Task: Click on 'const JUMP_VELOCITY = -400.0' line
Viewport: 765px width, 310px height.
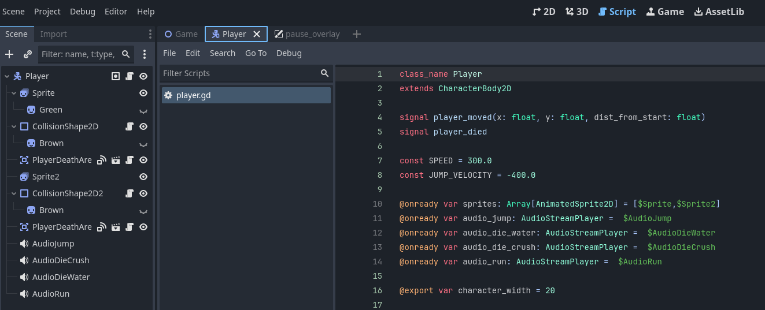Action: (467, 175)
